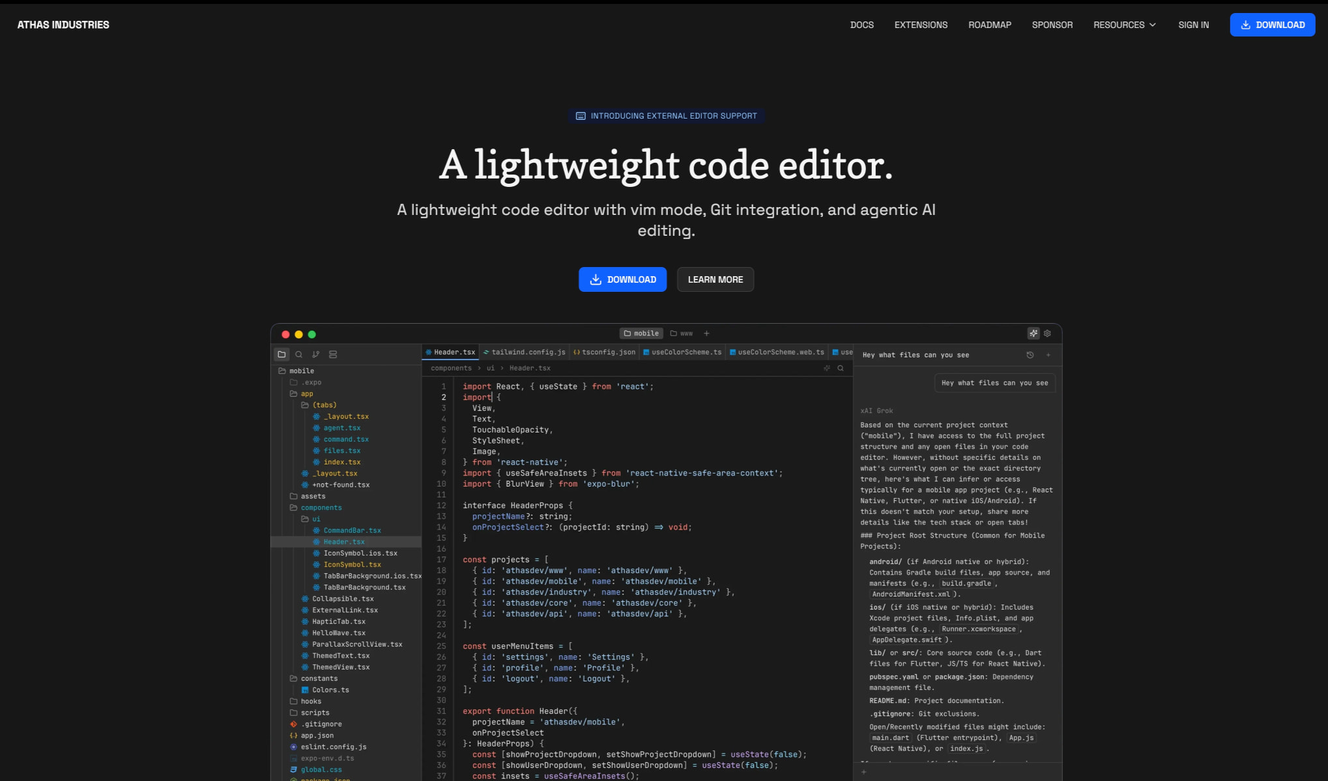Screen dimensions: 1328x781
Task: Open the AI chat history icon
Action: pyautogui.click(x=1030, y=355)
